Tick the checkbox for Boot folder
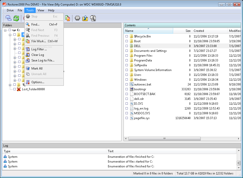 click(x=127, y=41)
